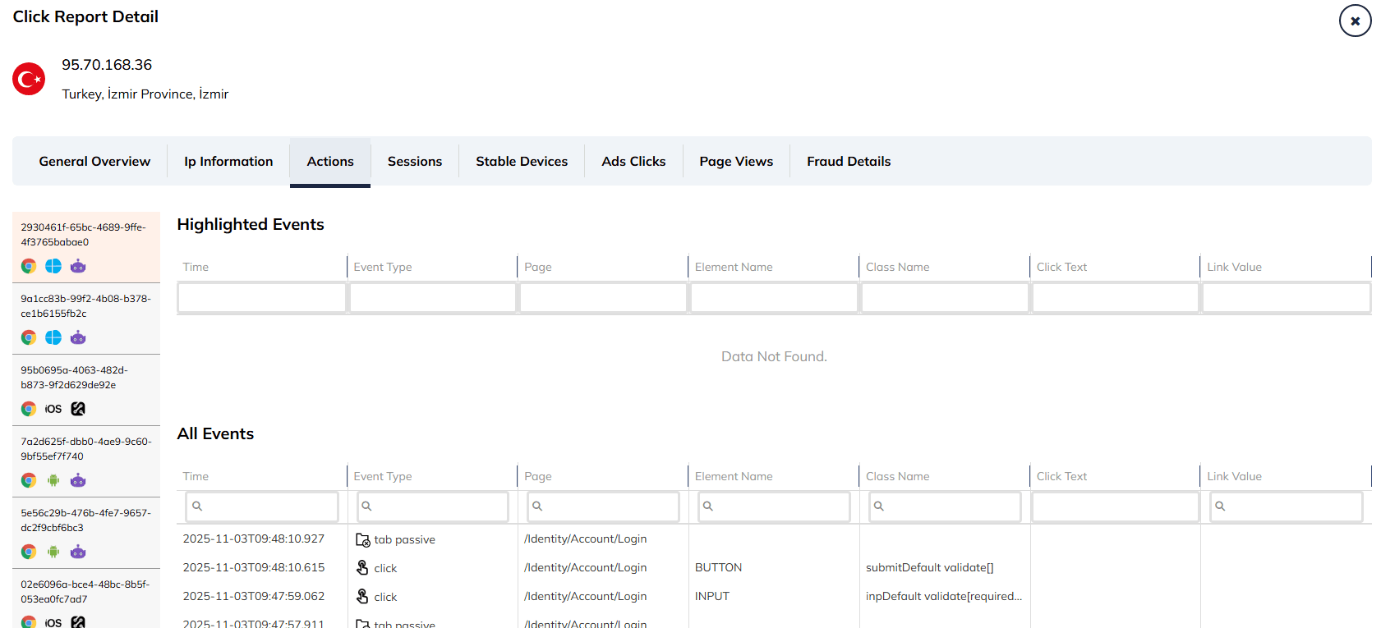The height and width of the screenshot is (628, 1381).
Task: Open the Ip Information tab
Action: click(228, 162)
